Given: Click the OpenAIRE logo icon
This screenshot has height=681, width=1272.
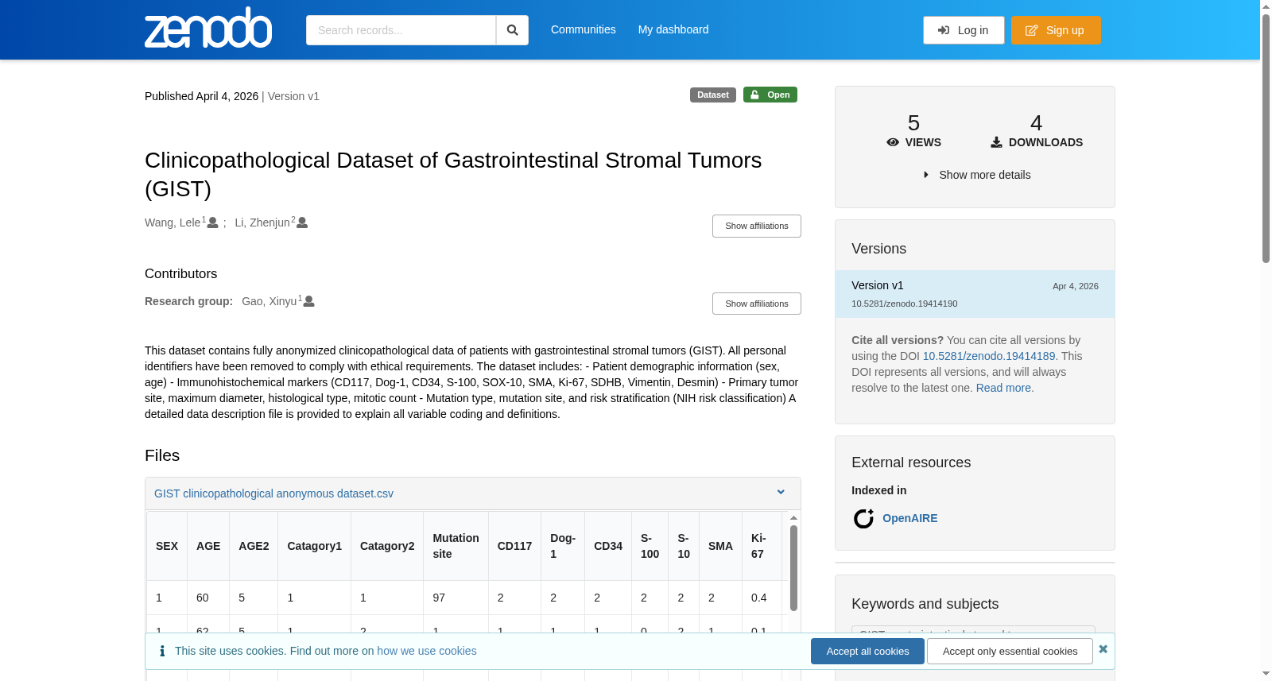Looking at the screenshot, I should [863, 519].
